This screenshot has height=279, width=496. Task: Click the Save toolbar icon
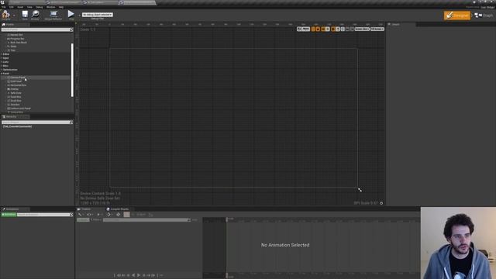click(25, 15)
